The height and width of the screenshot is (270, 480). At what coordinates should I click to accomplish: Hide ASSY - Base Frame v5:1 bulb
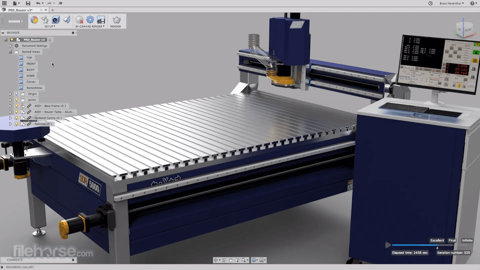[x=16, y=106]
